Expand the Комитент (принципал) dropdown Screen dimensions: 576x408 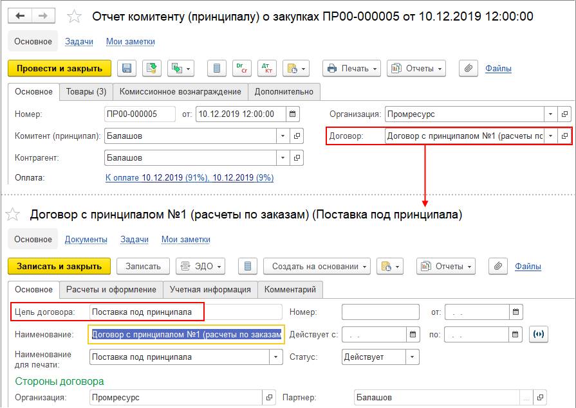pyautogui.click(x=283, y=136)
